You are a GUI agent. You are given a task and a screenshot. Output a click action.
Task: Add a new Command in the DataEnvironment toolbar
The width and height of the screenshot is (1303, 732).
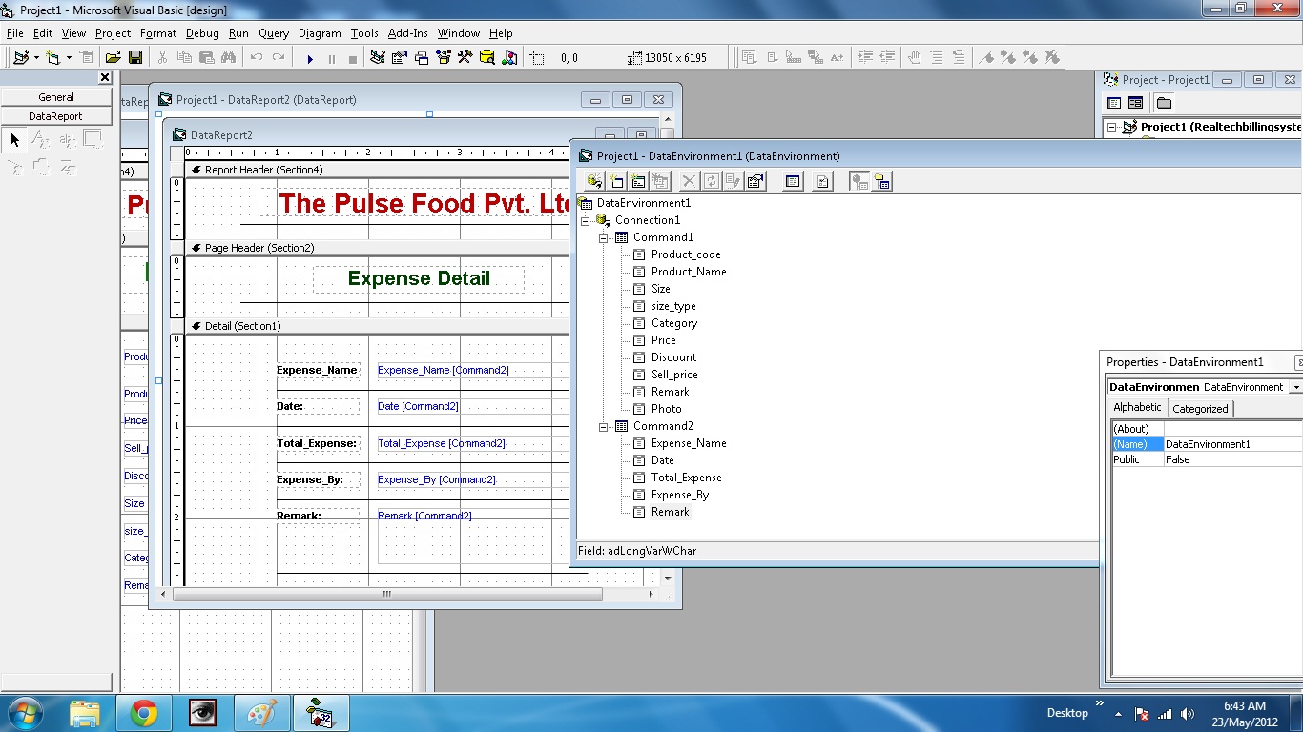coord(616,181)
